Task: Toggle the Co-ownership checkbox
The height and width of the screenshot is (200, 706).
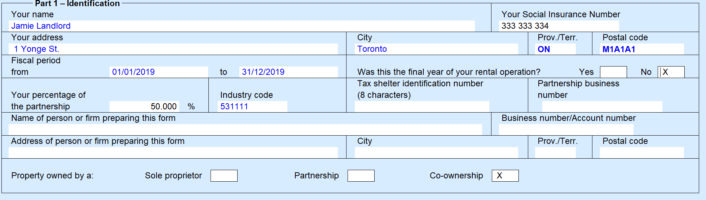Action: coord(505,176)
